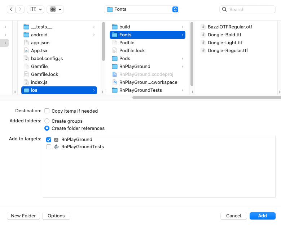The width and height of the screenshot is (281, 226).
Task: Choose the Create groups radio button
Action: click(x=47, y=121)
